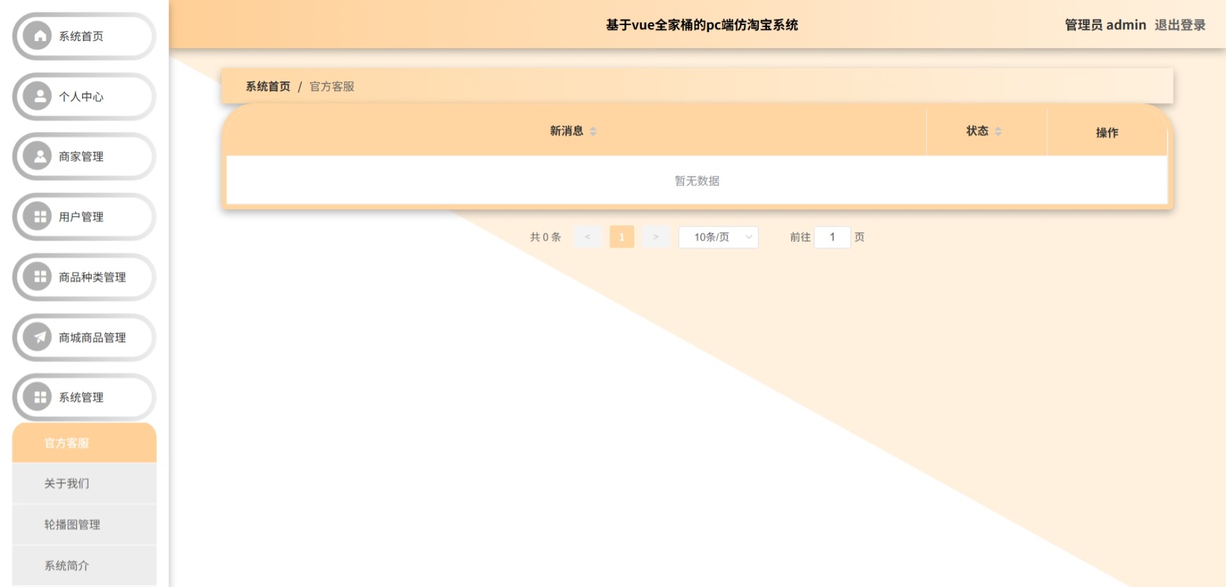Open the 个人中心 sidebar menu

pos(84,96)
